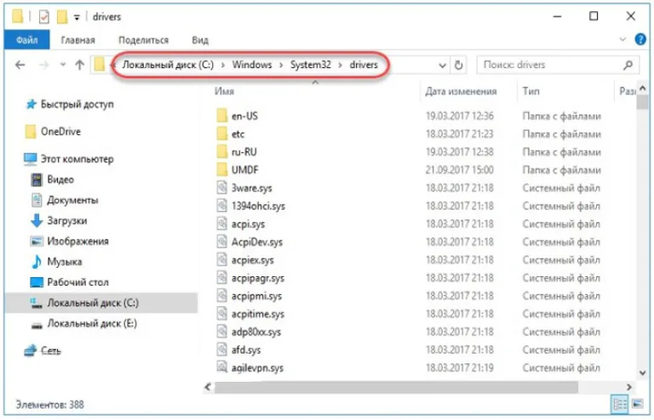Select file acpi.sys
The image size is (654, 420).
[x=248, y=224]
